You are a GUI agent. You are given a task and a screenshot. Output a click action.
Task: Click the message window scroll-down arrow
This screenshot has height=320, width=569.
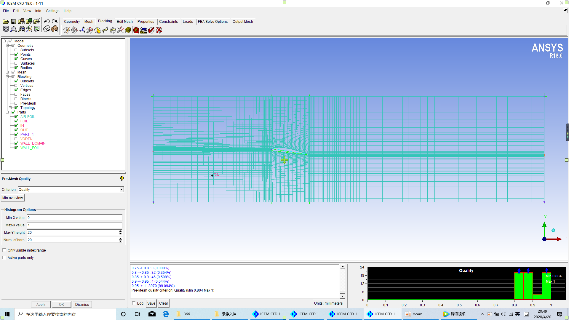[343, 296]
